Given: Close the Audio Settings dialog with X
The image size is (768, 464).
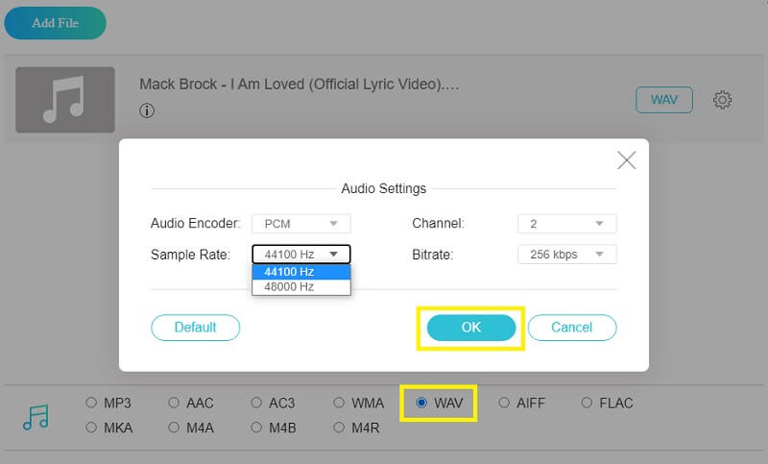Looking at the screenshot, I should 626,160.
